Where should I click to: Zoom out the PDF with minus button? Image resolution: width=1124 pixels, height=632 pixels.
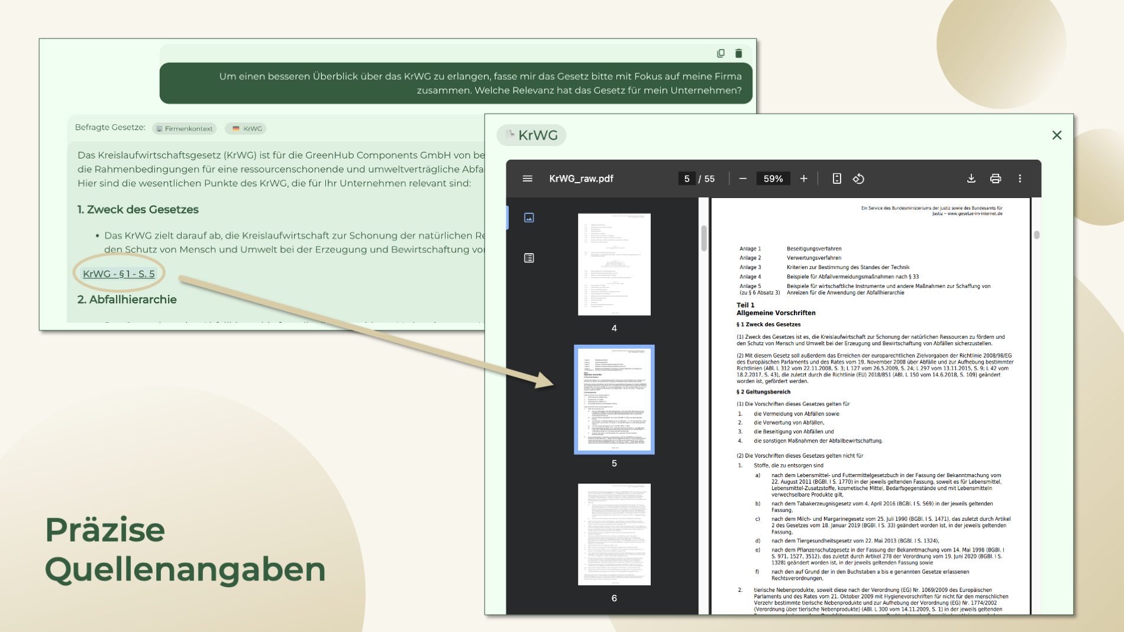tap(743, 179)
